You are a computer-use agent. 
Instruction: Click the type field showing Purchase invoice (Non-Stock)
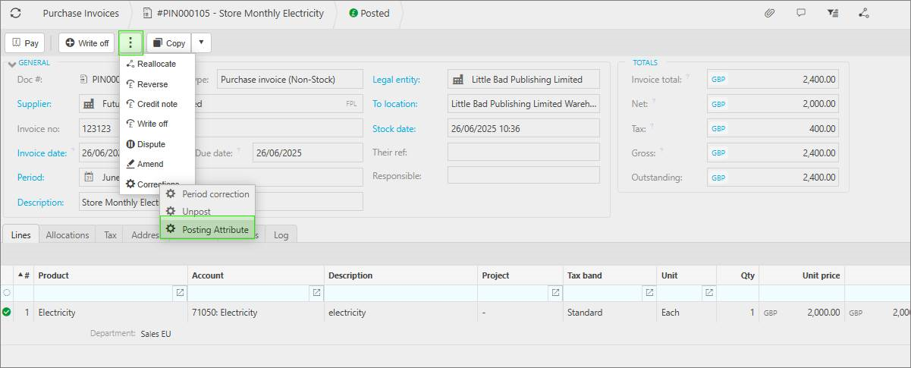(x=290, y=79)
